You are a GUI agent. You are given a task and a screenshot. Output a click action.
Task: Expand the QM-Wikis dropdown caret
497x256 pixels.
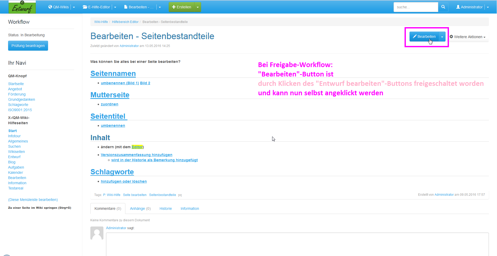click(74, 7)
